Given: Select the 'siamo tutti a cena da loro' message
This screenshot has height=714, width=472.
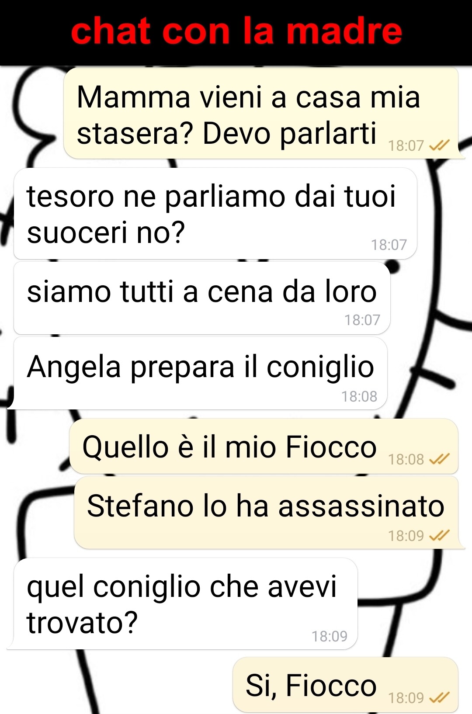Looking at the screenshot, I should (x=202, y=298).
